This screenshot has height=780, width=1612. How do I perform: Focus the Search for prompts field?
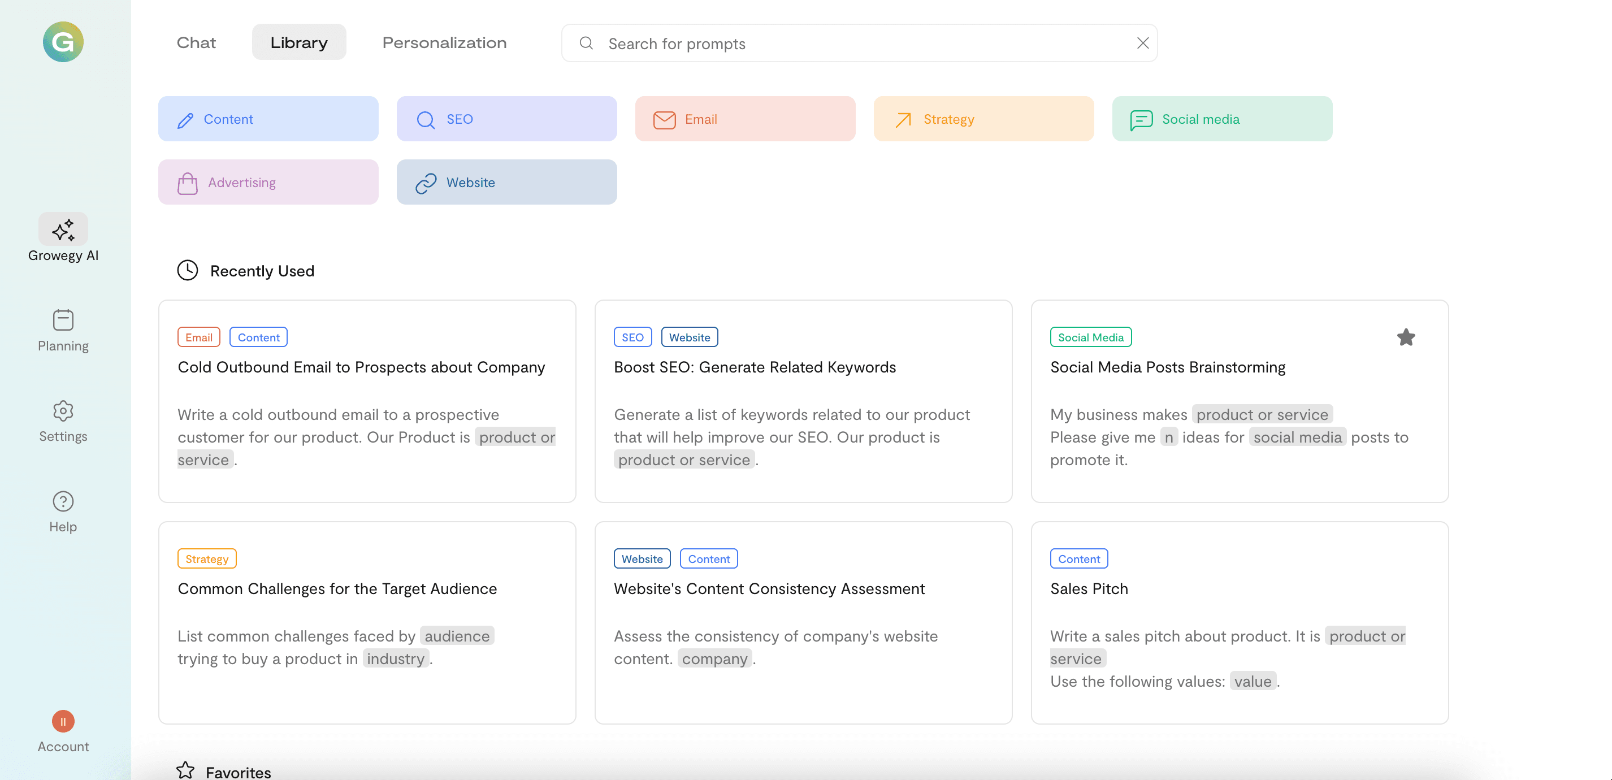pos(859,43)
